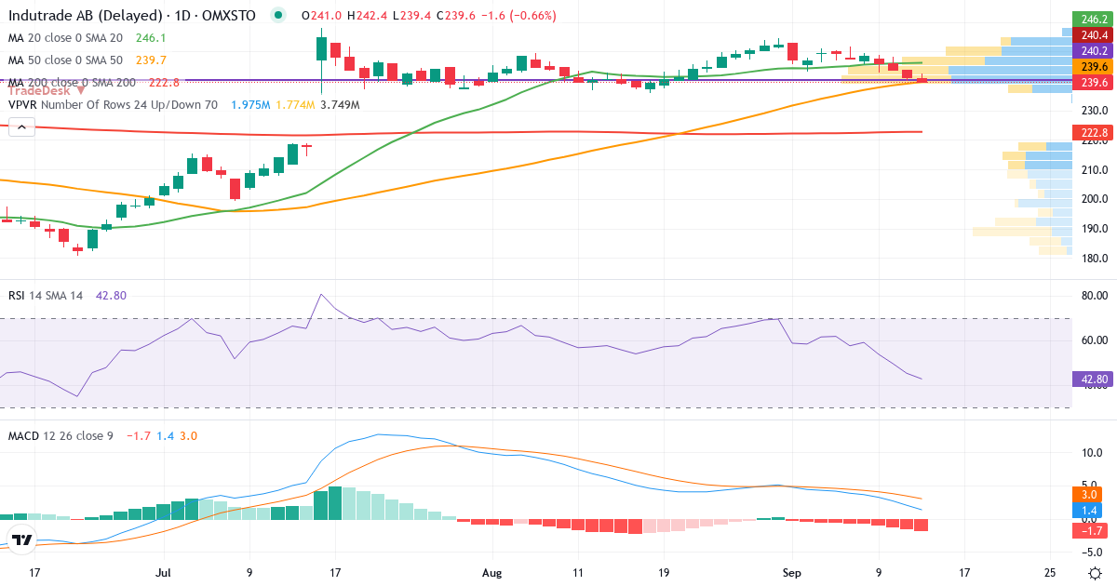
Task: Open chart settings gear icon
Action: click(1096, 572)
